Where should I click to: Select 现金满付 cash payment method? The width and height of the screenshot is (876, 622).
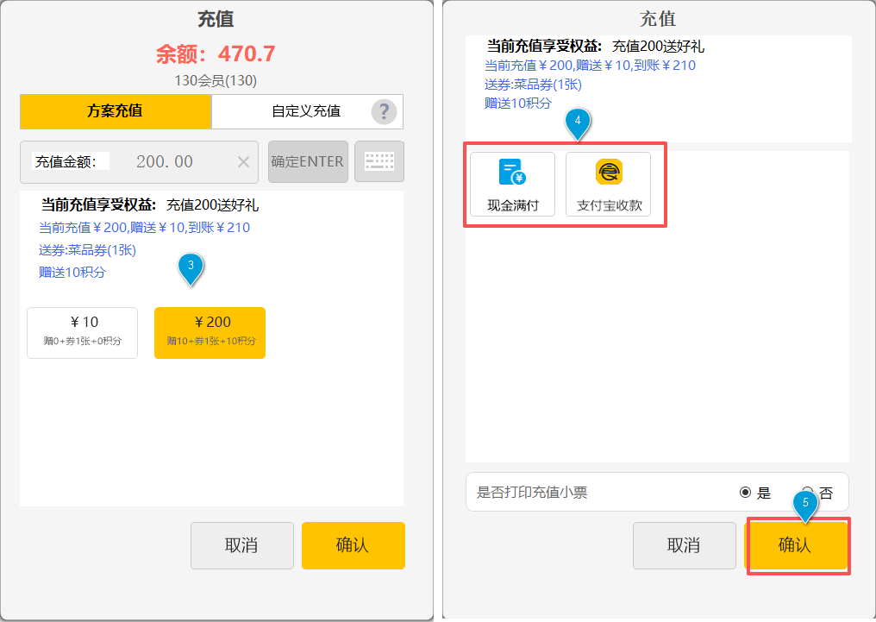pos(512,184)
